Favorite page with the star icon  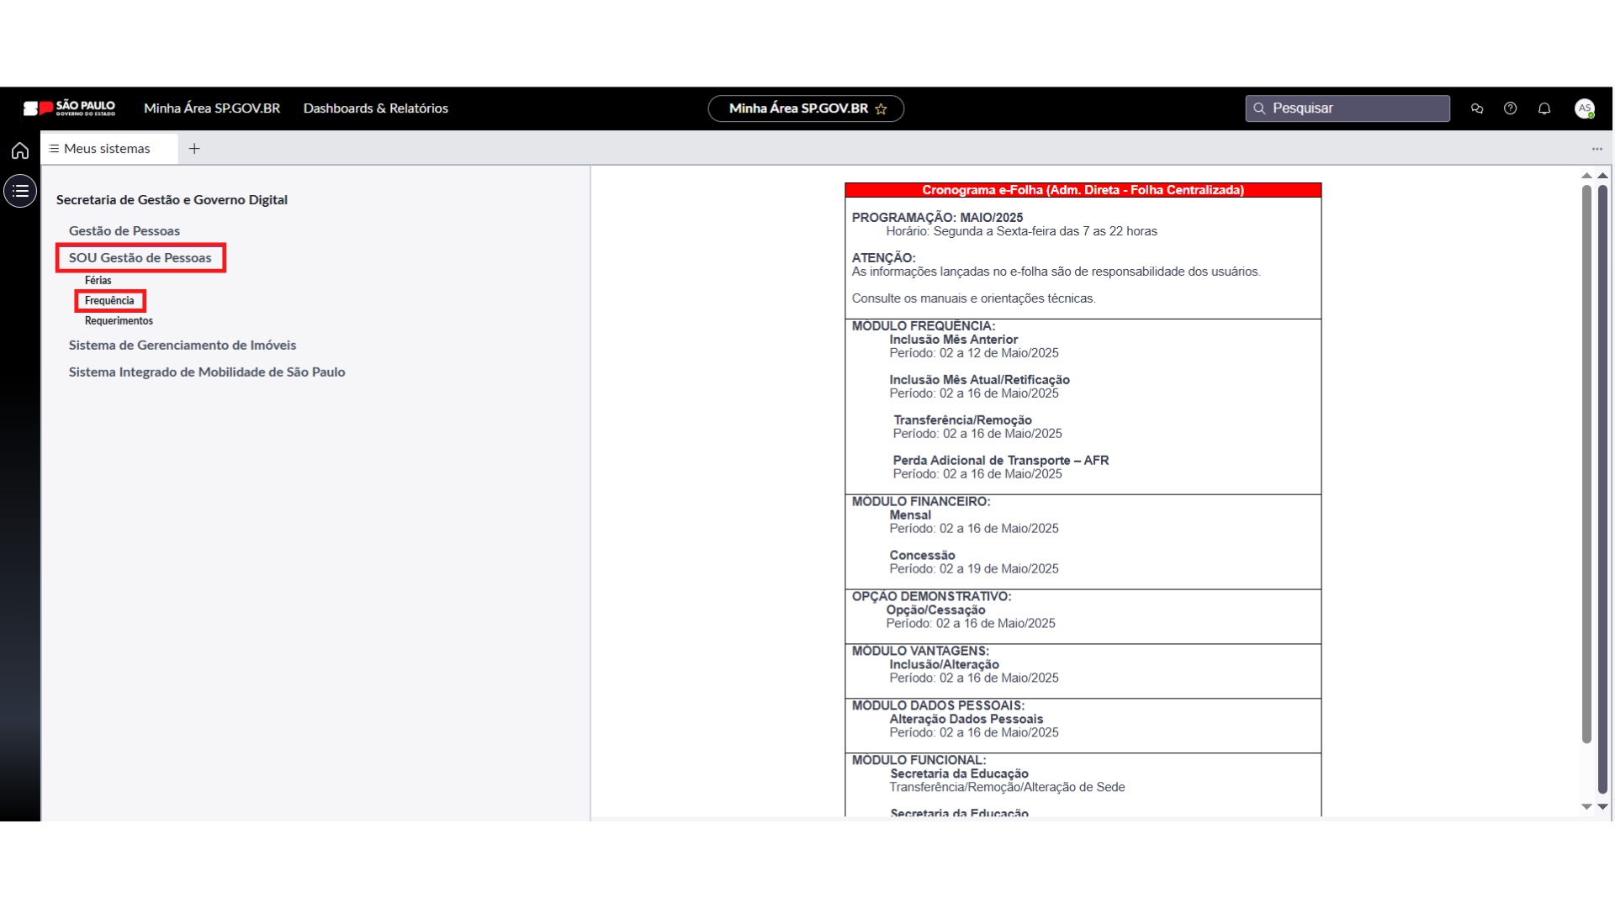pos(881,109)
